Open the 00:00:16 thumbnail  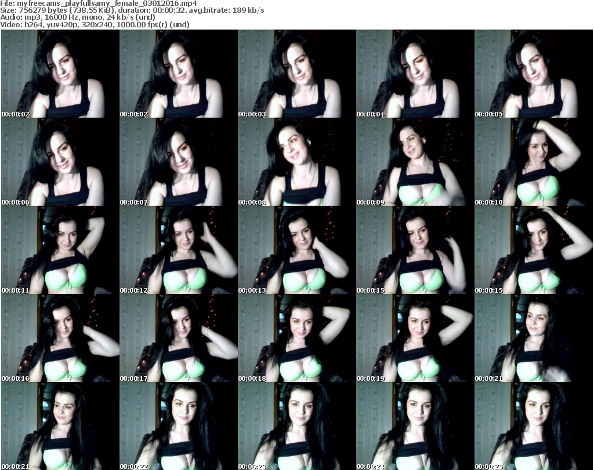[x=60, y=338]
